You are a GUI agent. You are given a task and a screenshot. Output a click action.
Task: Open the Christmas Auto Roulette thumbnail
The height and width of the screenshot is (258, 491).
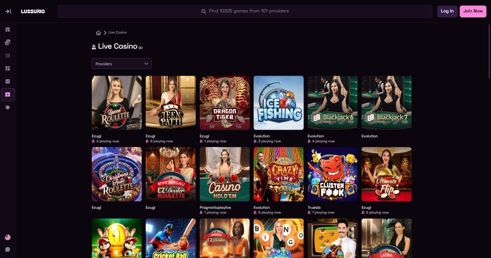[117, 174]
